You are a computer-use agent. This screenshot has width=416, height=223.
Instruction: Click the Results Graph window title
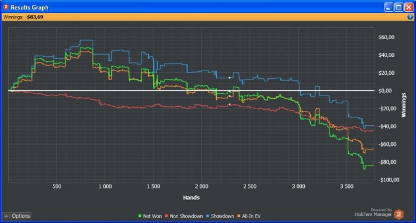(30, 8)
